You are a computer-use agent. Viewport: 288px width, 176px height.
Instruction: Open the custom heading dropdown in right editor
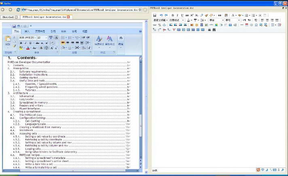[x=161, y=20]
